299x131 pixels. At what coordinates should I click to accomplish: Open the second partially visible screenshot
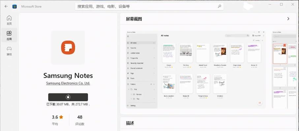point(284,69)
